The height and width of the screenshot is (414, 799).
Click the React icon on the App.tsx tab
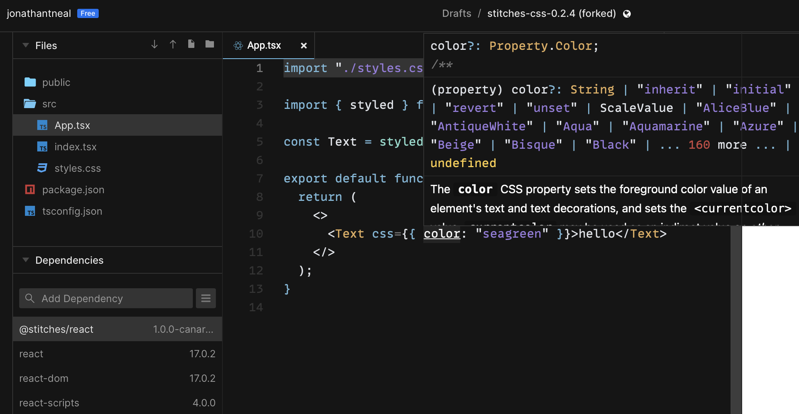[x=238, y=45]
